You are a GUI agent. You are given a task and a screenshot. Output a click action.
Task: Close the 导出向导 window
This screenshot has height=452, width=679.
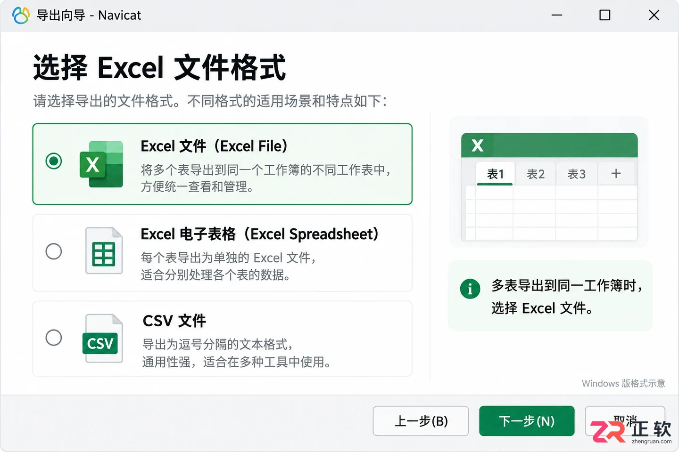(x=654, y=16)
